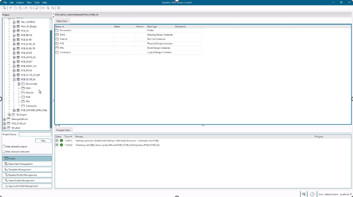Expand the Managed_Blocks tree node
This screenshot has width=353, height=197.
[x=4, y=119]
